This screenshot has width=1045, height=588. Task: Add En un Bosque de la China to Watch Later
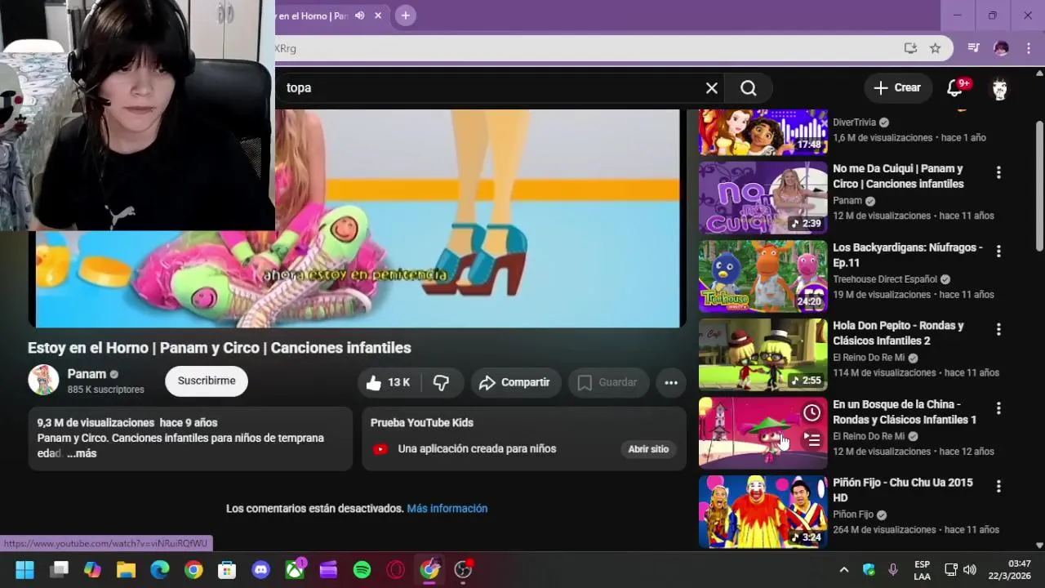[812, 412]
